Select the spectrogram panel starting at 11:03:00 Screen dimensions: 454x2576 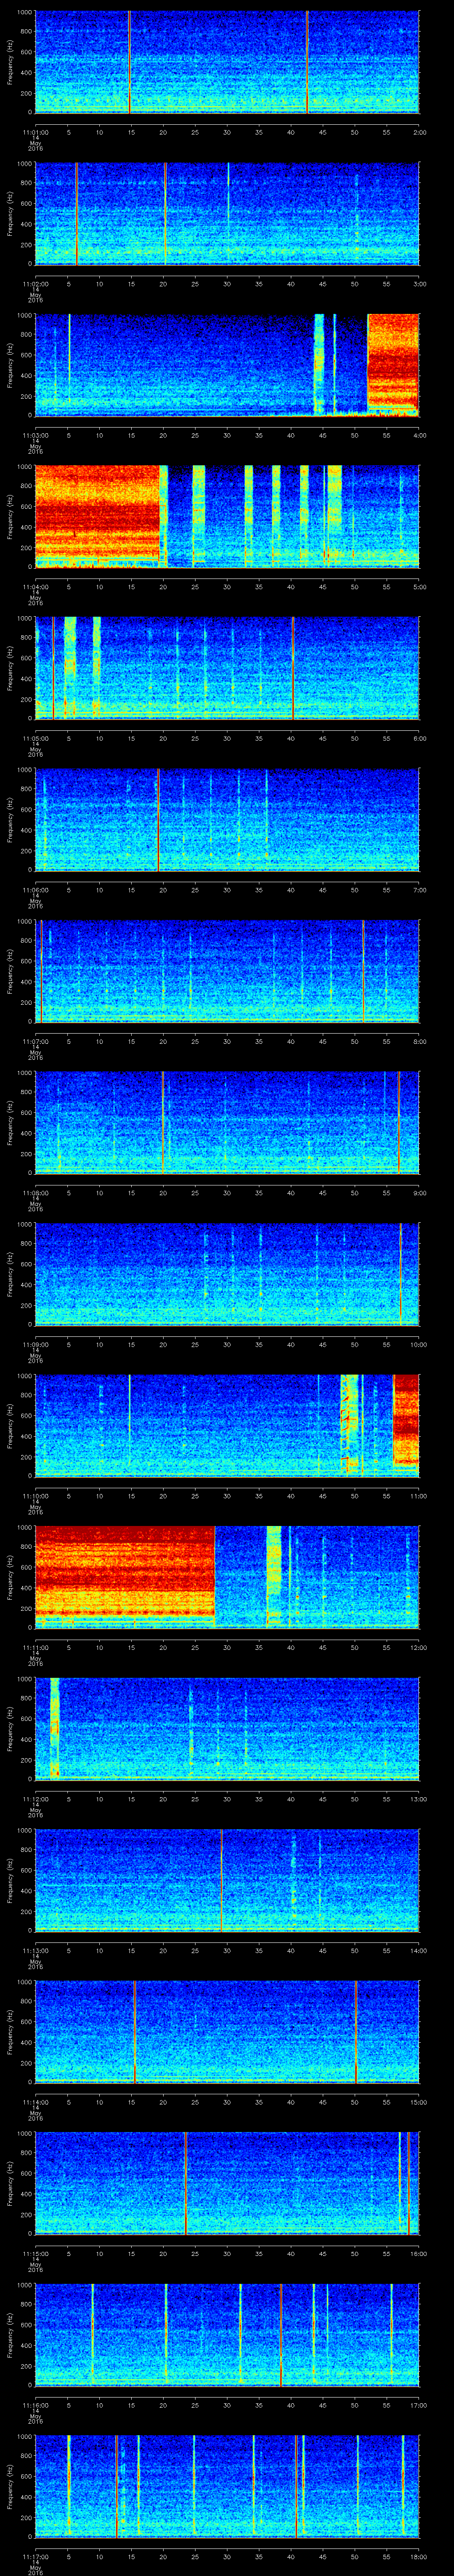coord(227,365)
